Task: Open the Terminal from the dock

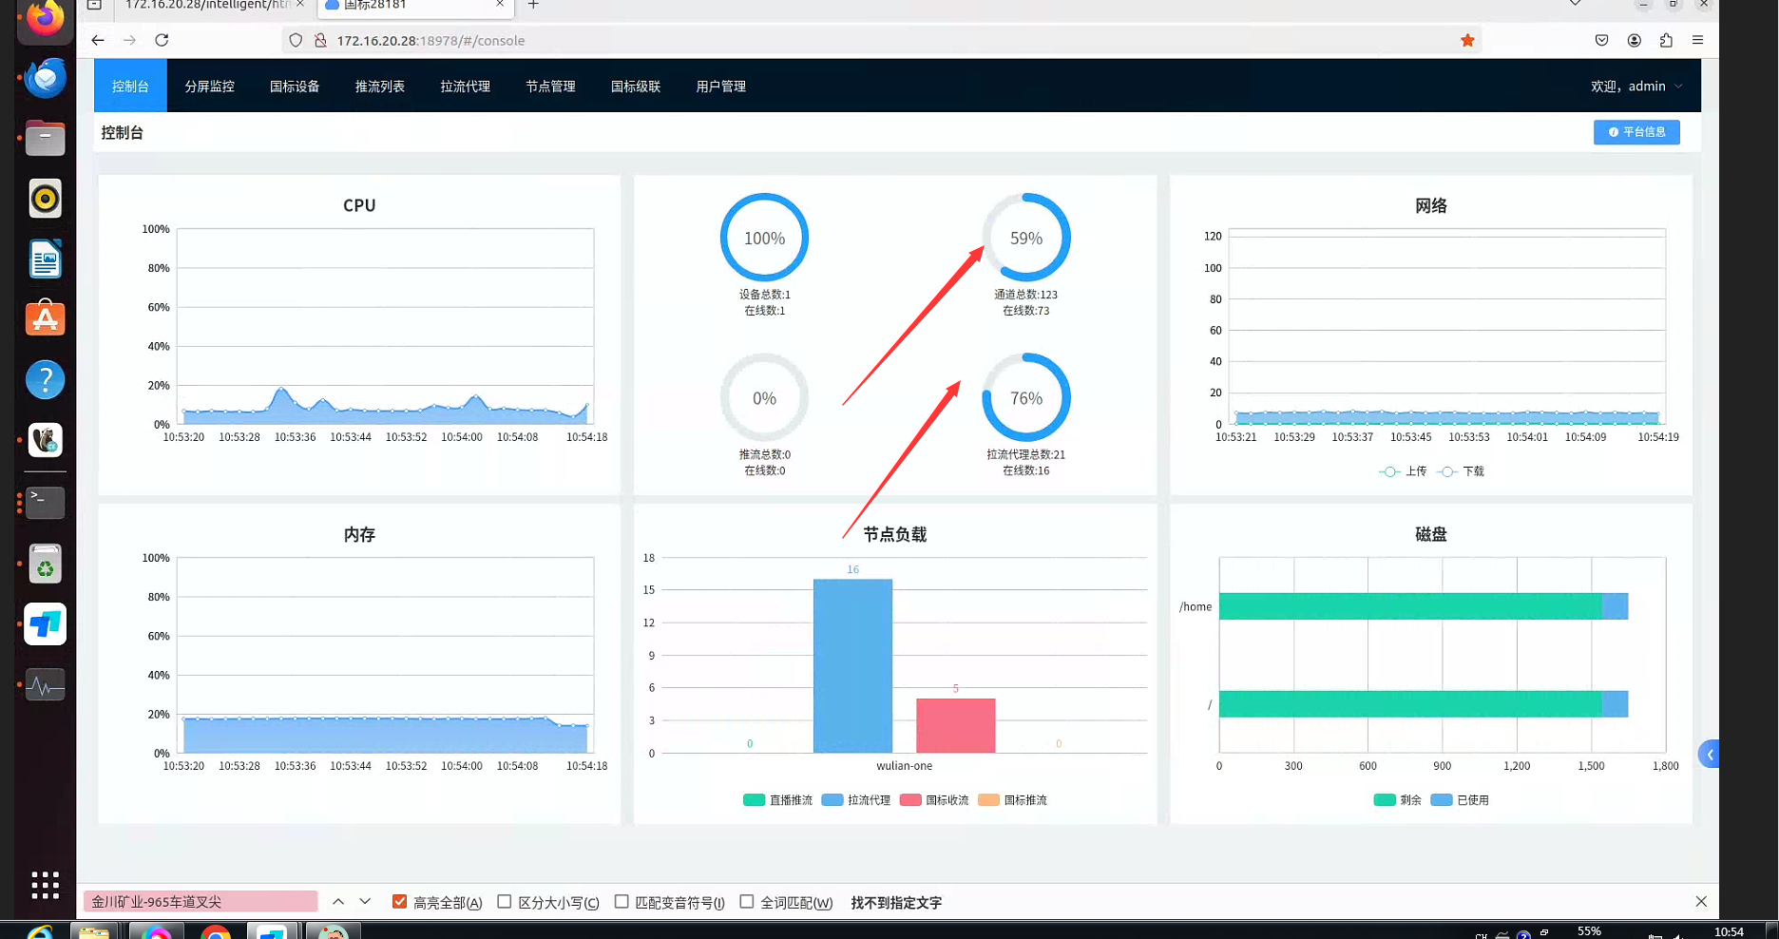Action: tap(45, 502)
